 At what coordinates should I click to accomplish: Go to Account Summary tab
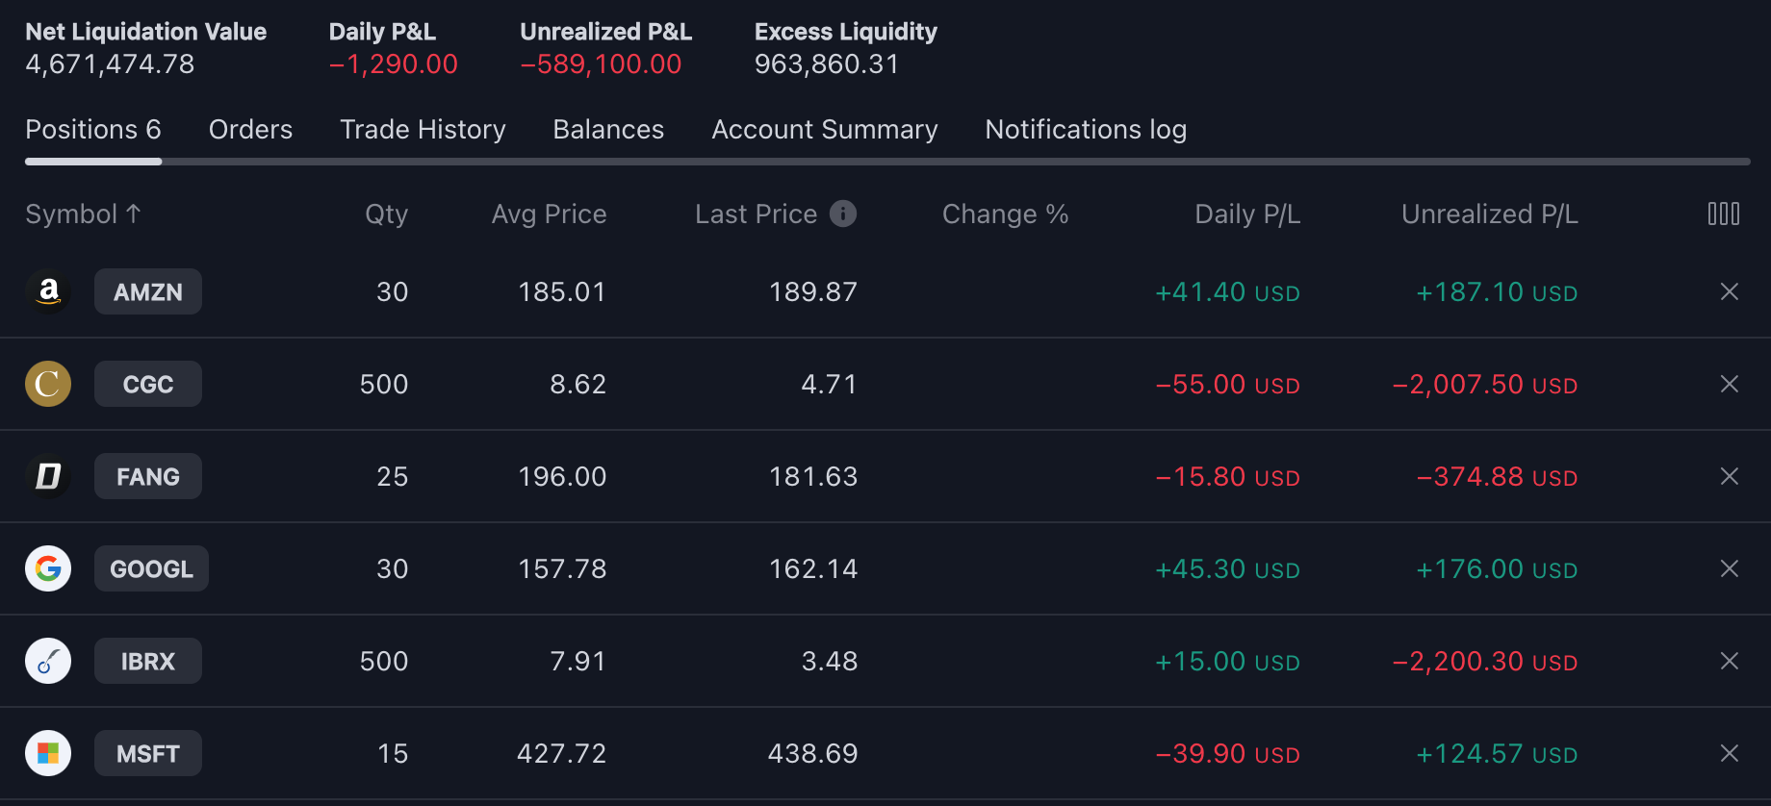(824, 130)
